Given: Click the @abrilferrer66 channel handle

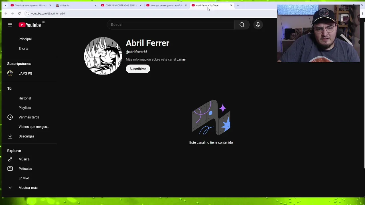Looking at the screenshot, I should point(137,52).
